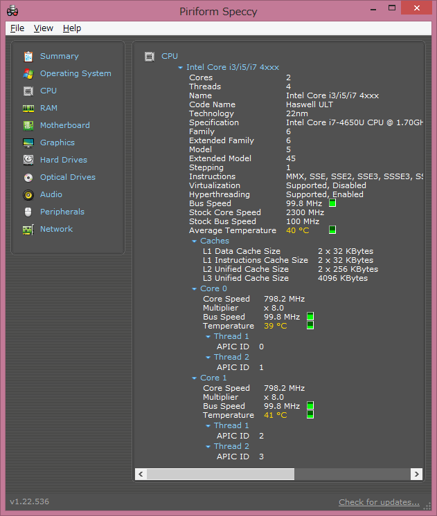437x516 pixels.
Task: Collapse Thread 2 under Core 0
Action: click(208, 358)
